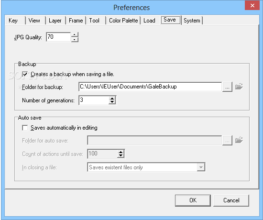Cancel the Preferences dialog

231,200
